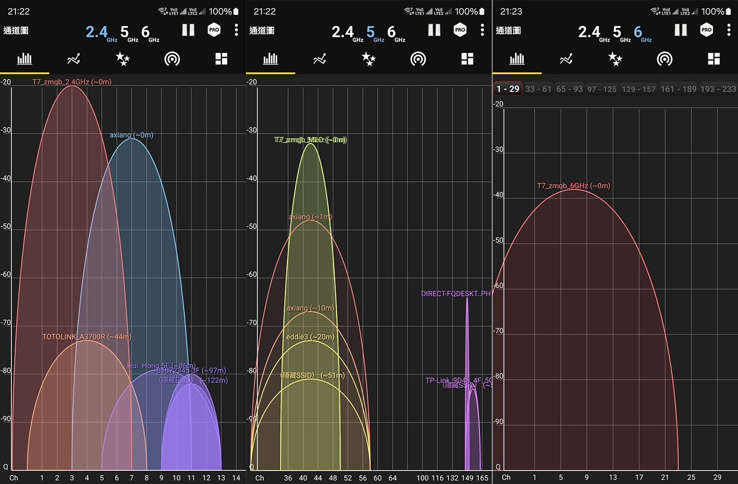Select channel range 129 - 157
The image size is (738, 484).
pos(639,89)
